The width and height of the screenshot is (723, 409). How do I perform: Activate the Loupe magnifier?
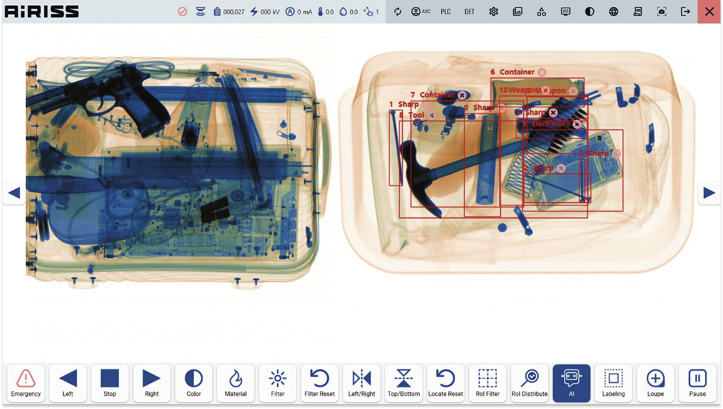[655, 383]
